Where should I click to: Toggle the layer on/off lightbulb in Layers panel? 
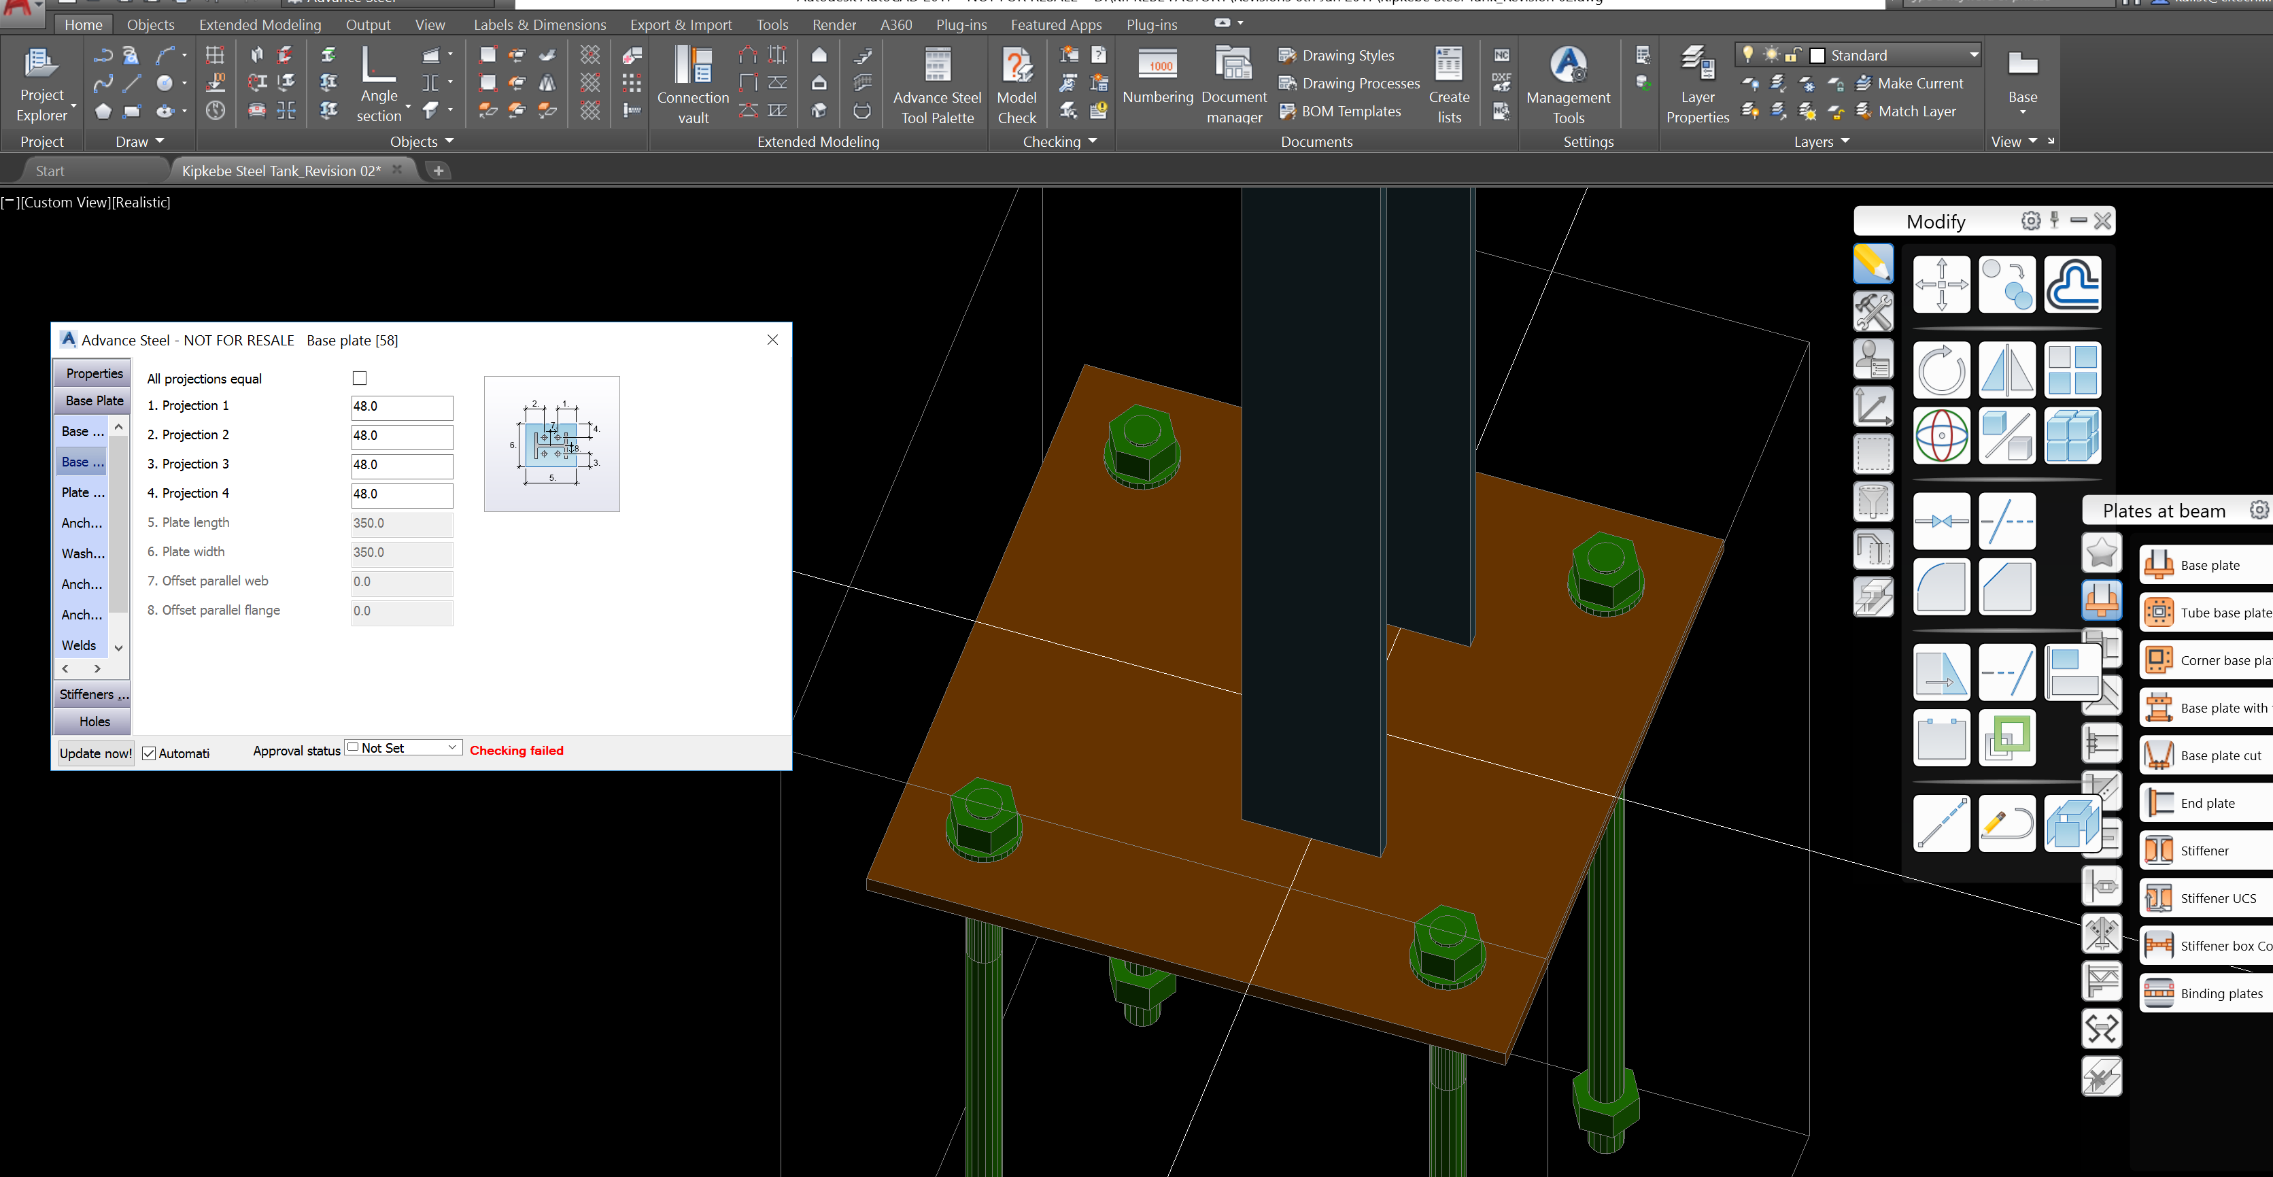point(1749,54)
